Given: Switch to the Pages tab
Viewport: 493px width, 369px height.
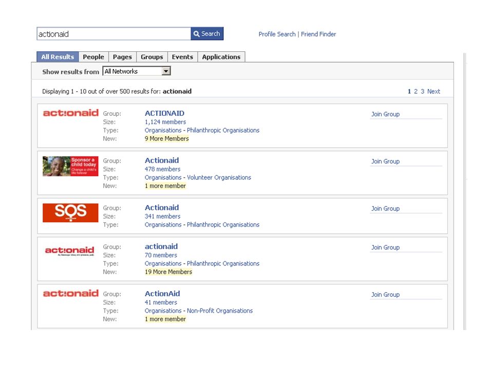Looking at the screenshot, I should 122,57.
